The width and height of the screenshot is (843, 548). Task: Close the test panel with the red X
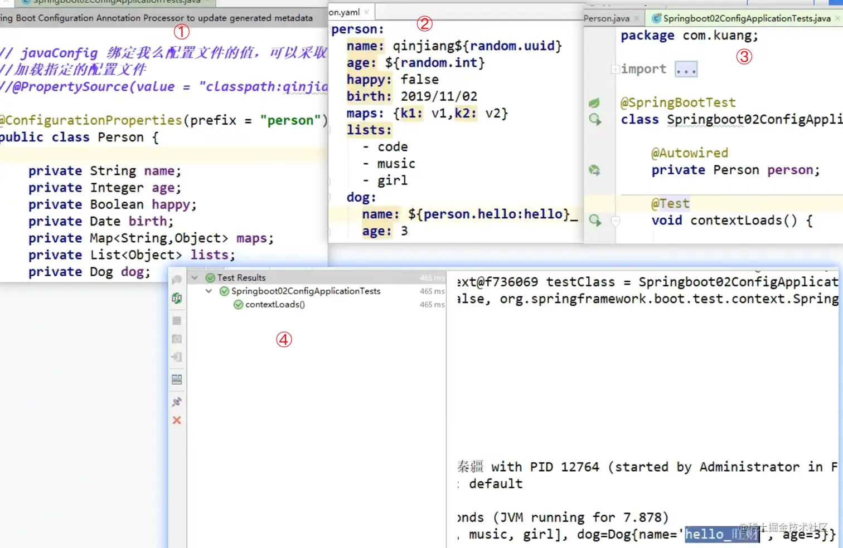pos(177,420)
